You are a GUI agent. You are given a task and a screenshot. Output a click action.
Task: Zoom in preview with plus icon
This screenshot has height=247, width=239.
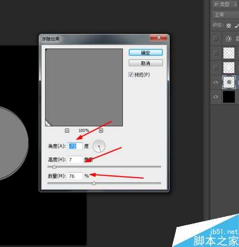click(101, 131)
